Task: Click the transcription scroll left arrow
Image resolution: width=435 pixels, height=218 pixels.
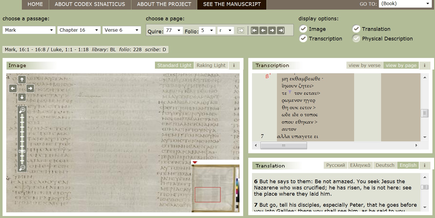Action: [x=256, y=145]
